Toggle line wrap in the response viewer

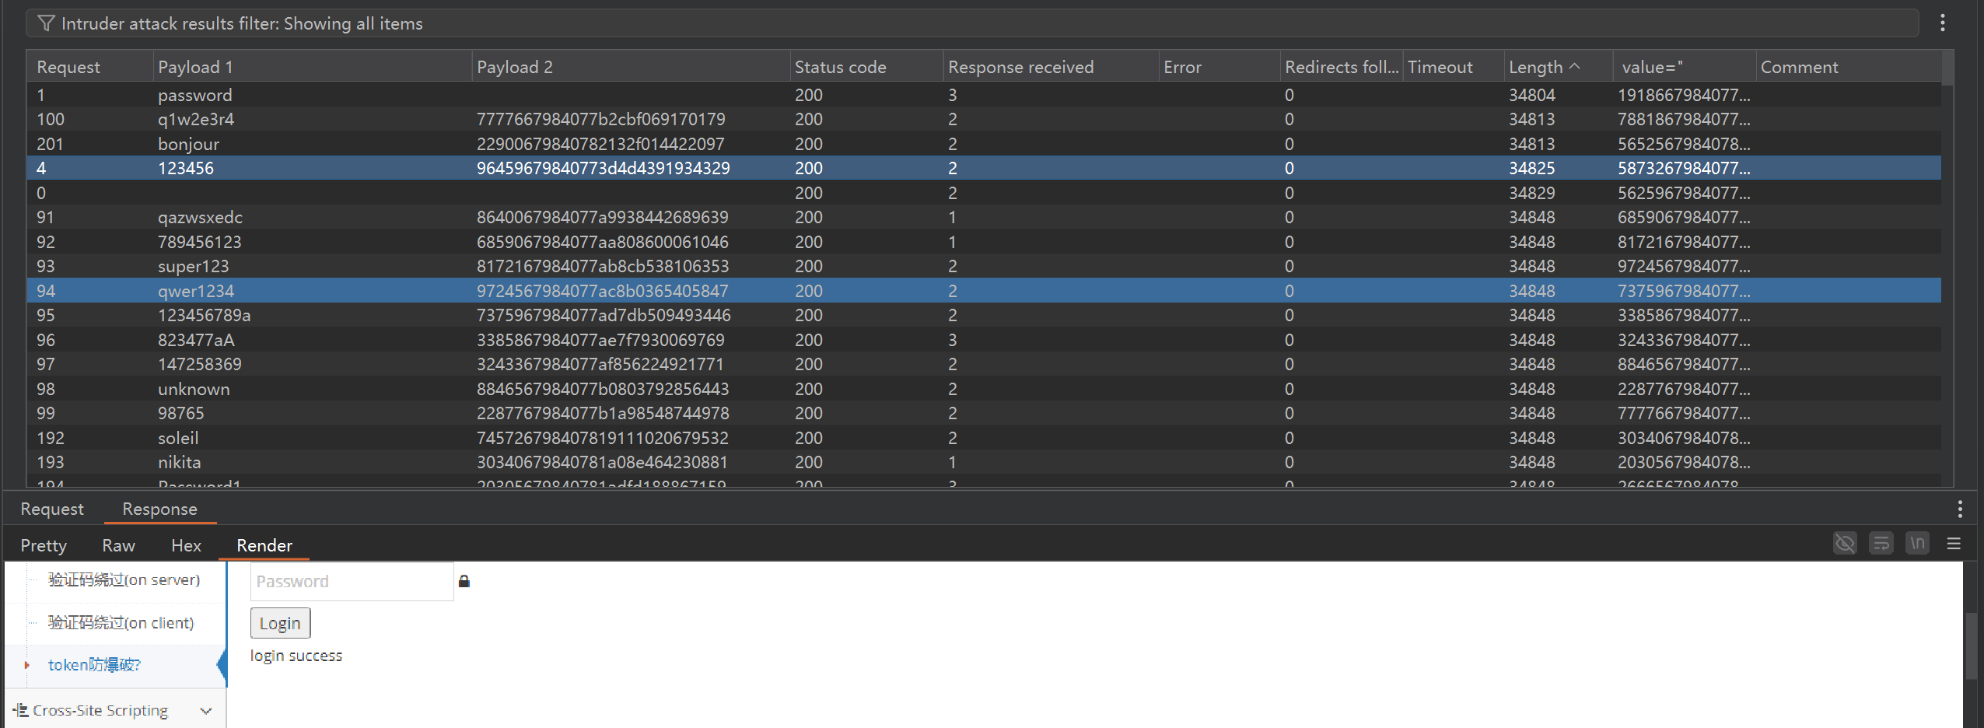pyautogui.click(x=1881, y=544)
